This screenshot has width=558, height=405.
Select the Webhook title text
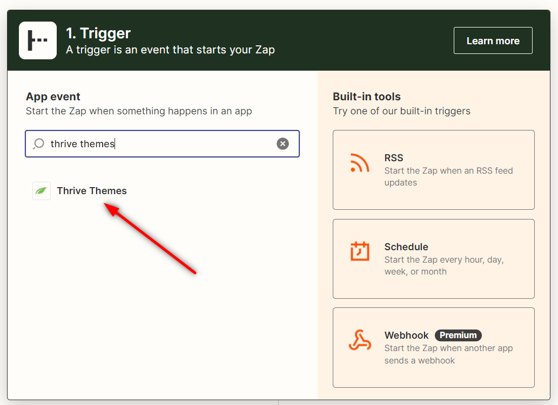click(x=406, y=335)
